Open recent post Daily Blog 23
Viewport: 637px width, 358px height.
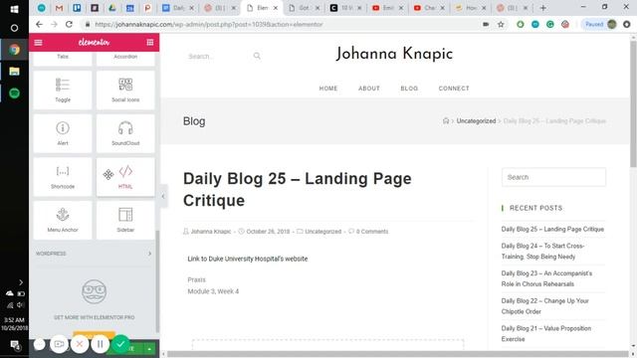tap(546, 278)
